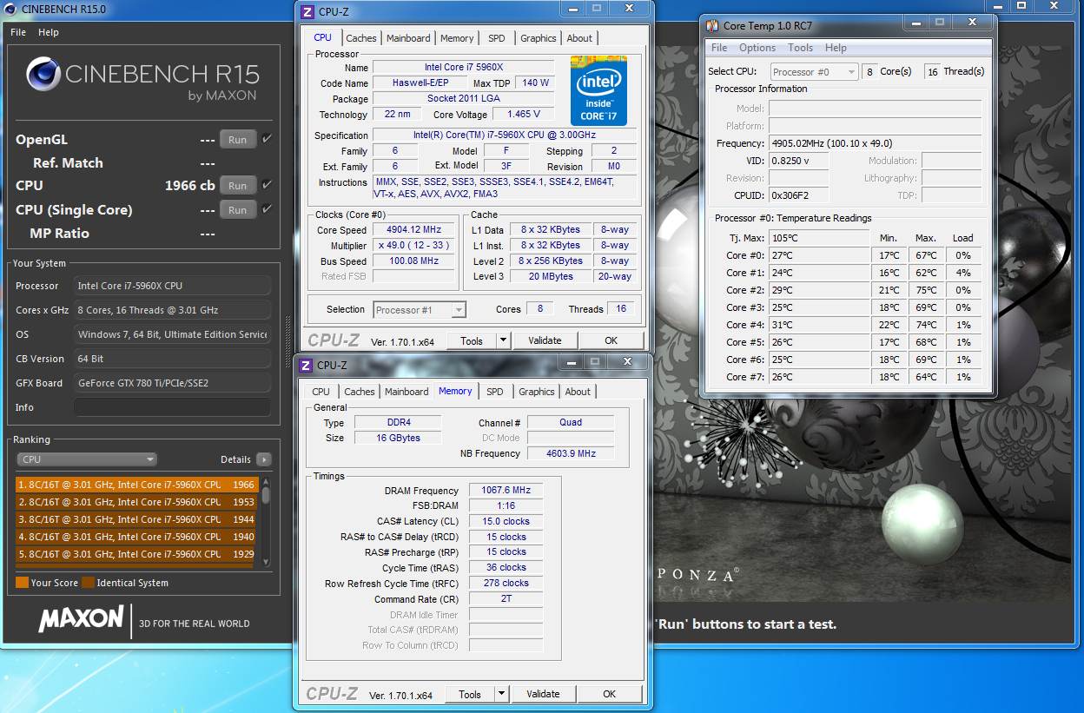Select ranking entry with score 1966
Screen dimensions: 1084x713
click(136, 485)
